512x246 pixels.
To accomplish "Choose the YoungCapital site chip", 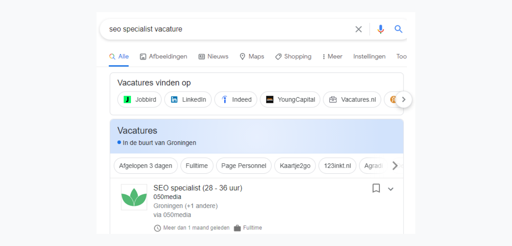I will click(x=290, y=100).
